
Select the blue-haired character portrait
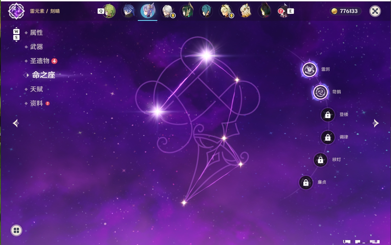tap(128, 11)
